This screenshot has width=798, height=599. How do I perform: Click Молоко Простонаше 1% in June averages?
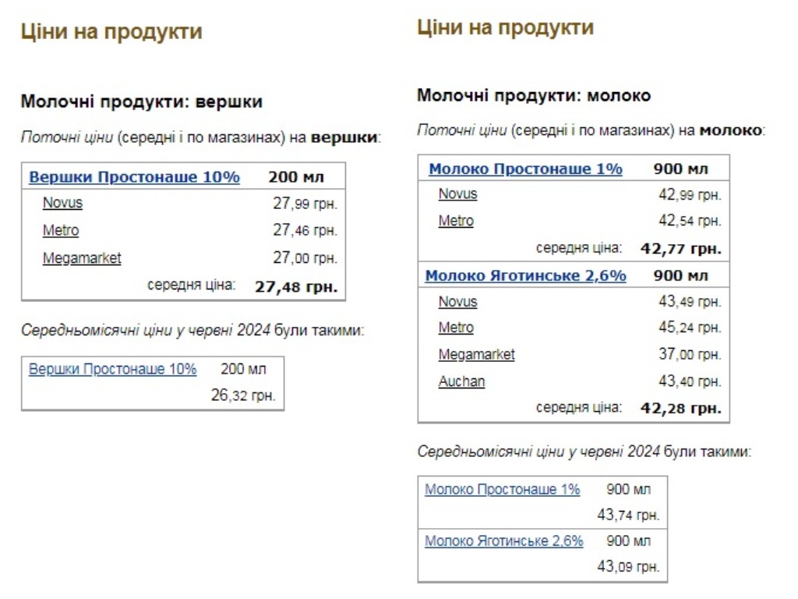coord(502,490)
